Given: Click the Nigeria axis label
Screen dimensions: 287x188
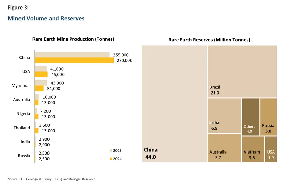Looking at the screenshot, I should pyautogui.click(x=23, y=114).
